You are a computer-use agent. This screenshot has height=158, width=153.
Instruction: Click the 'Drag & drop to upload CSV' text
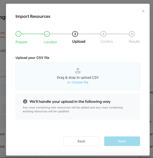(x=78, y=77)
